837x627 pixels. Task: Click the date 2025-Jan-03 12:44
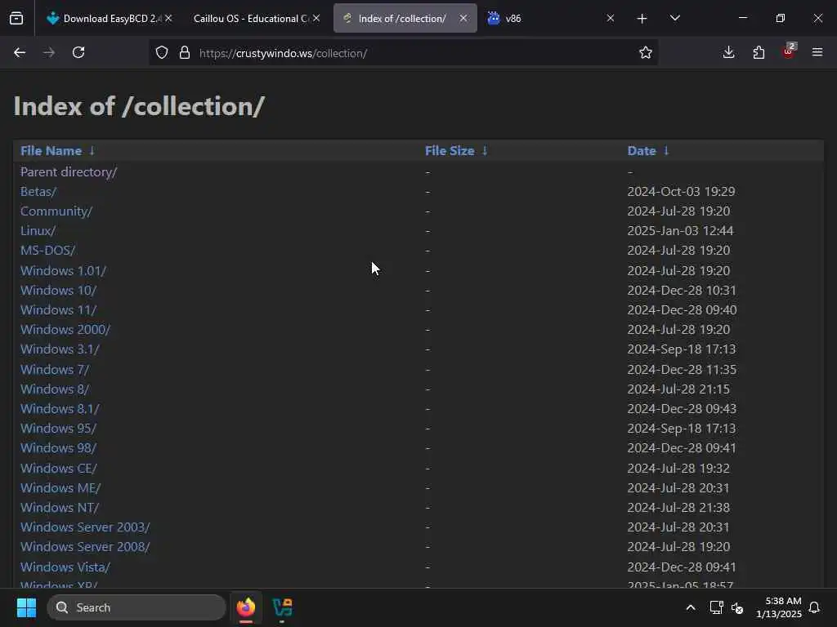pyautogui.click(x=680, y=231)
